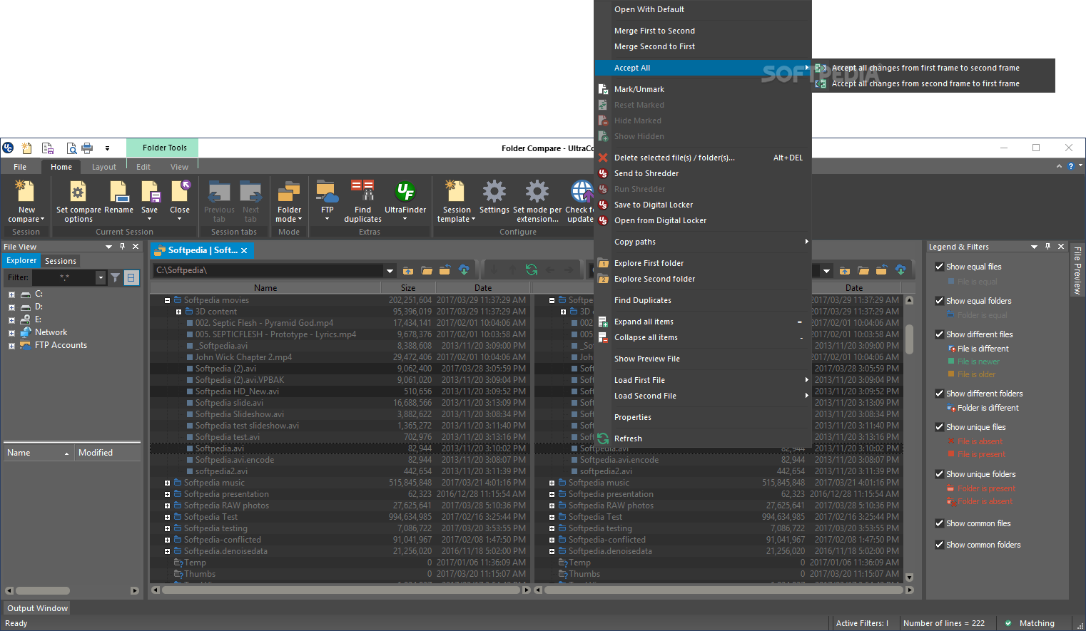Toggle Show common files checkbox

click(x=940, y=523)
